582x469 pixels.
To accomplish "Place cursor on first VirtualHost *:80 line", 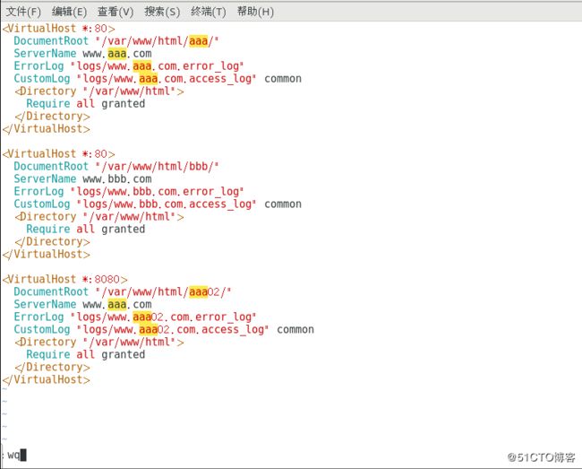I will pos(58,29).
